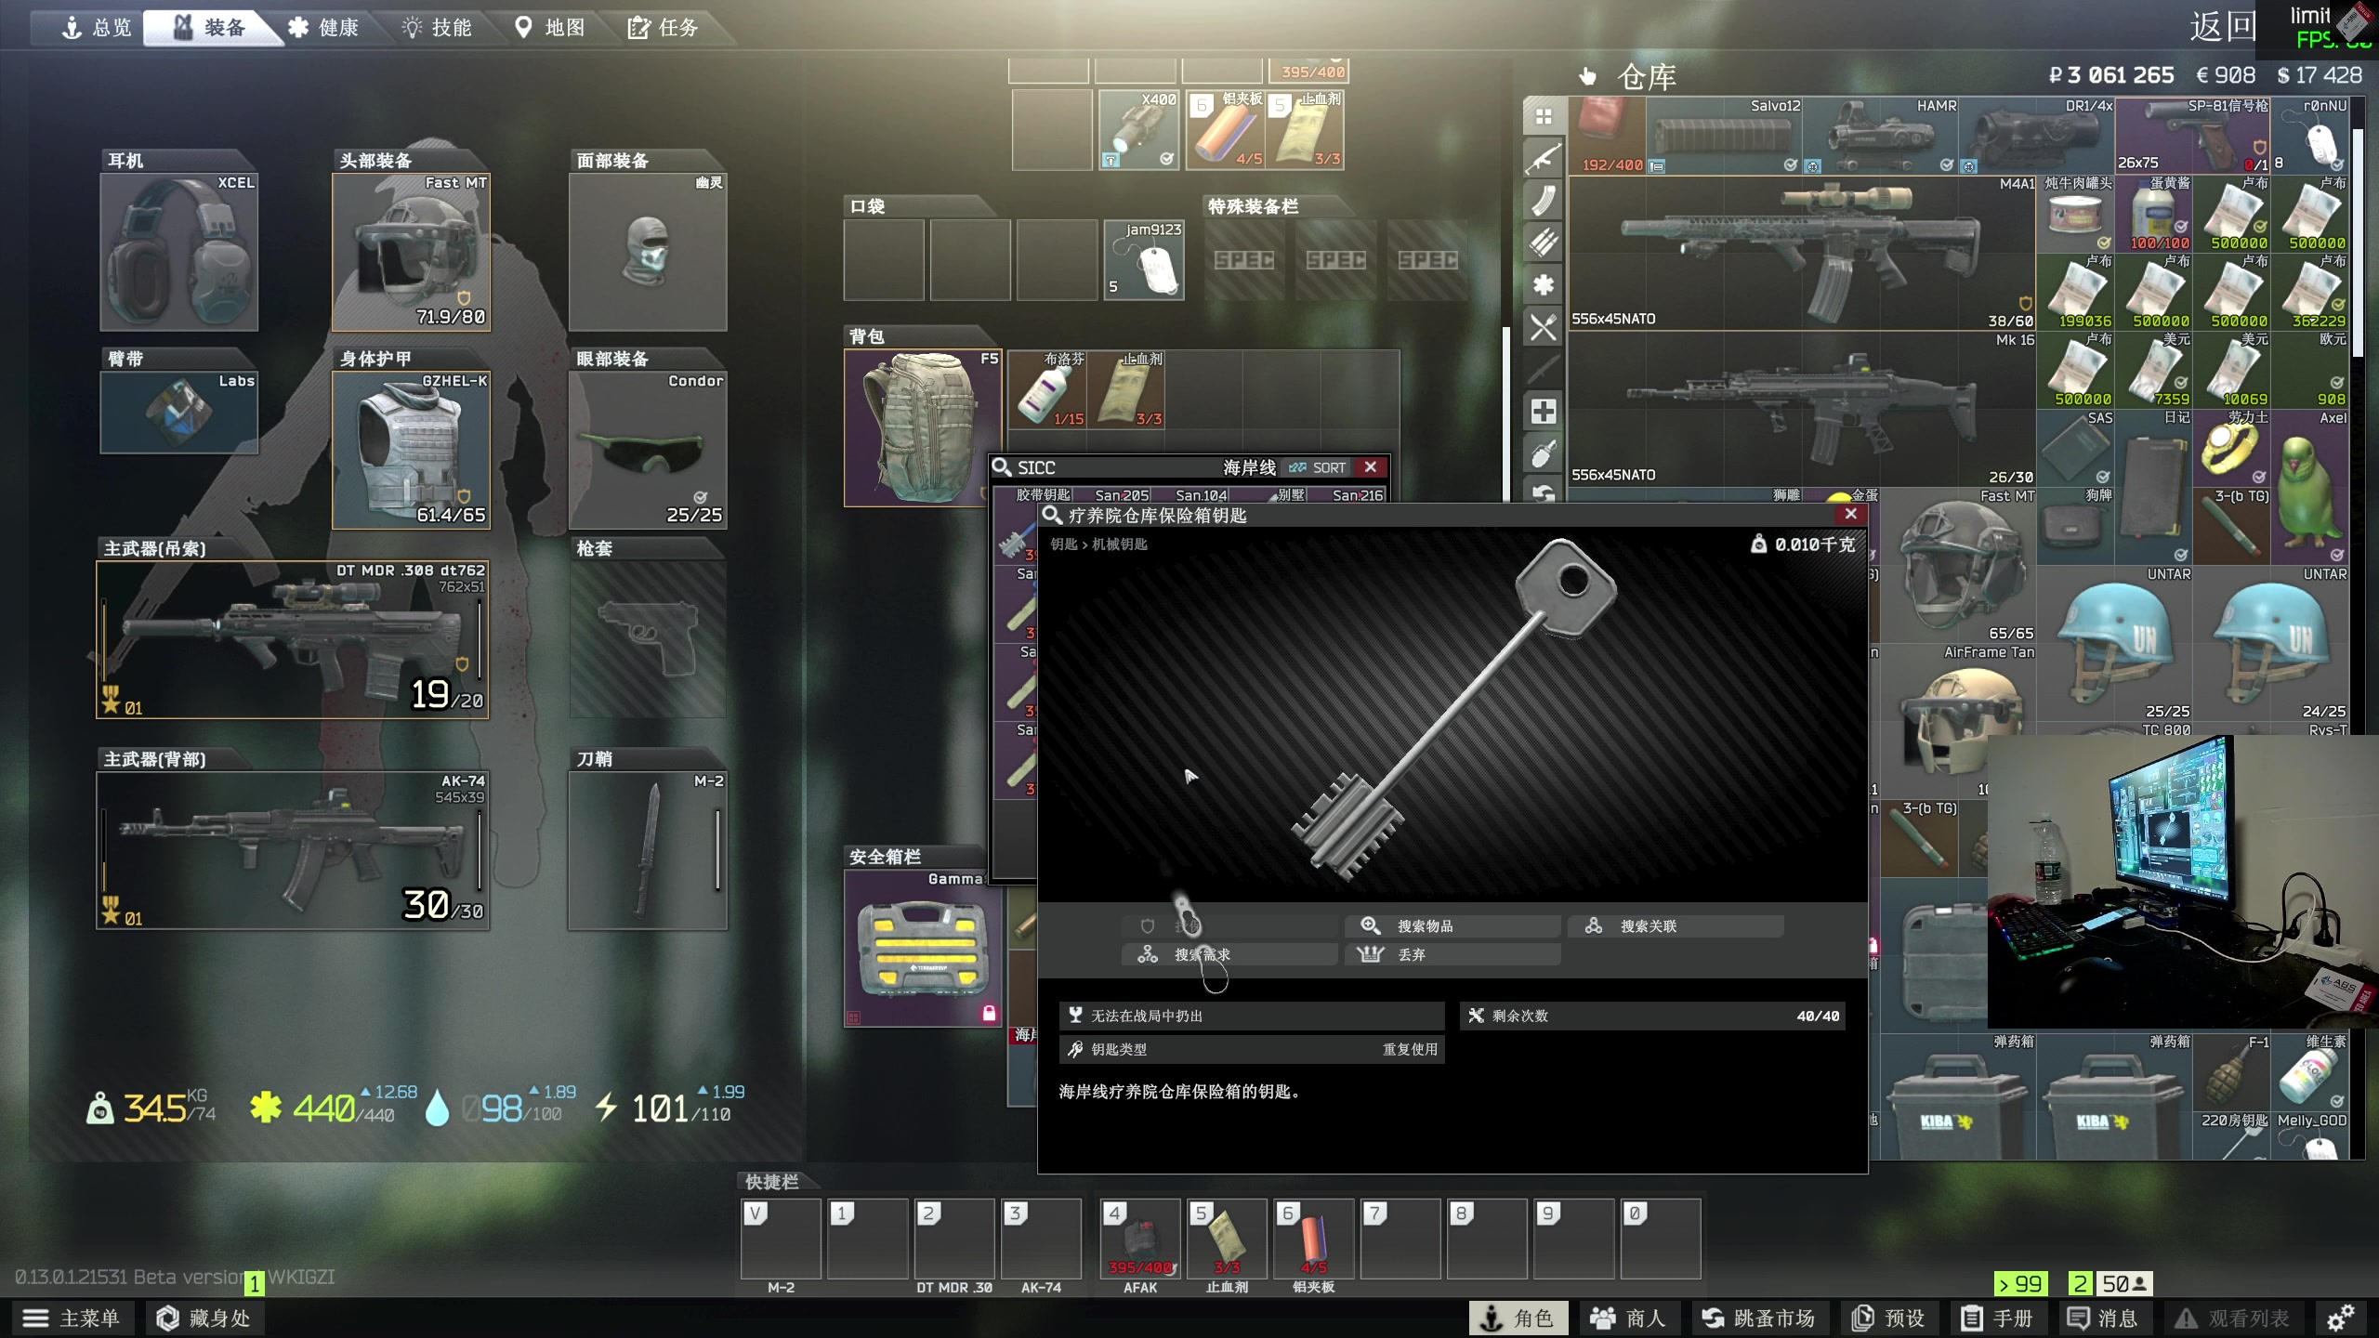Filter stash by magazines
The width and height of the screenshot is (2379, 1338).
[x=1544, y=201]
